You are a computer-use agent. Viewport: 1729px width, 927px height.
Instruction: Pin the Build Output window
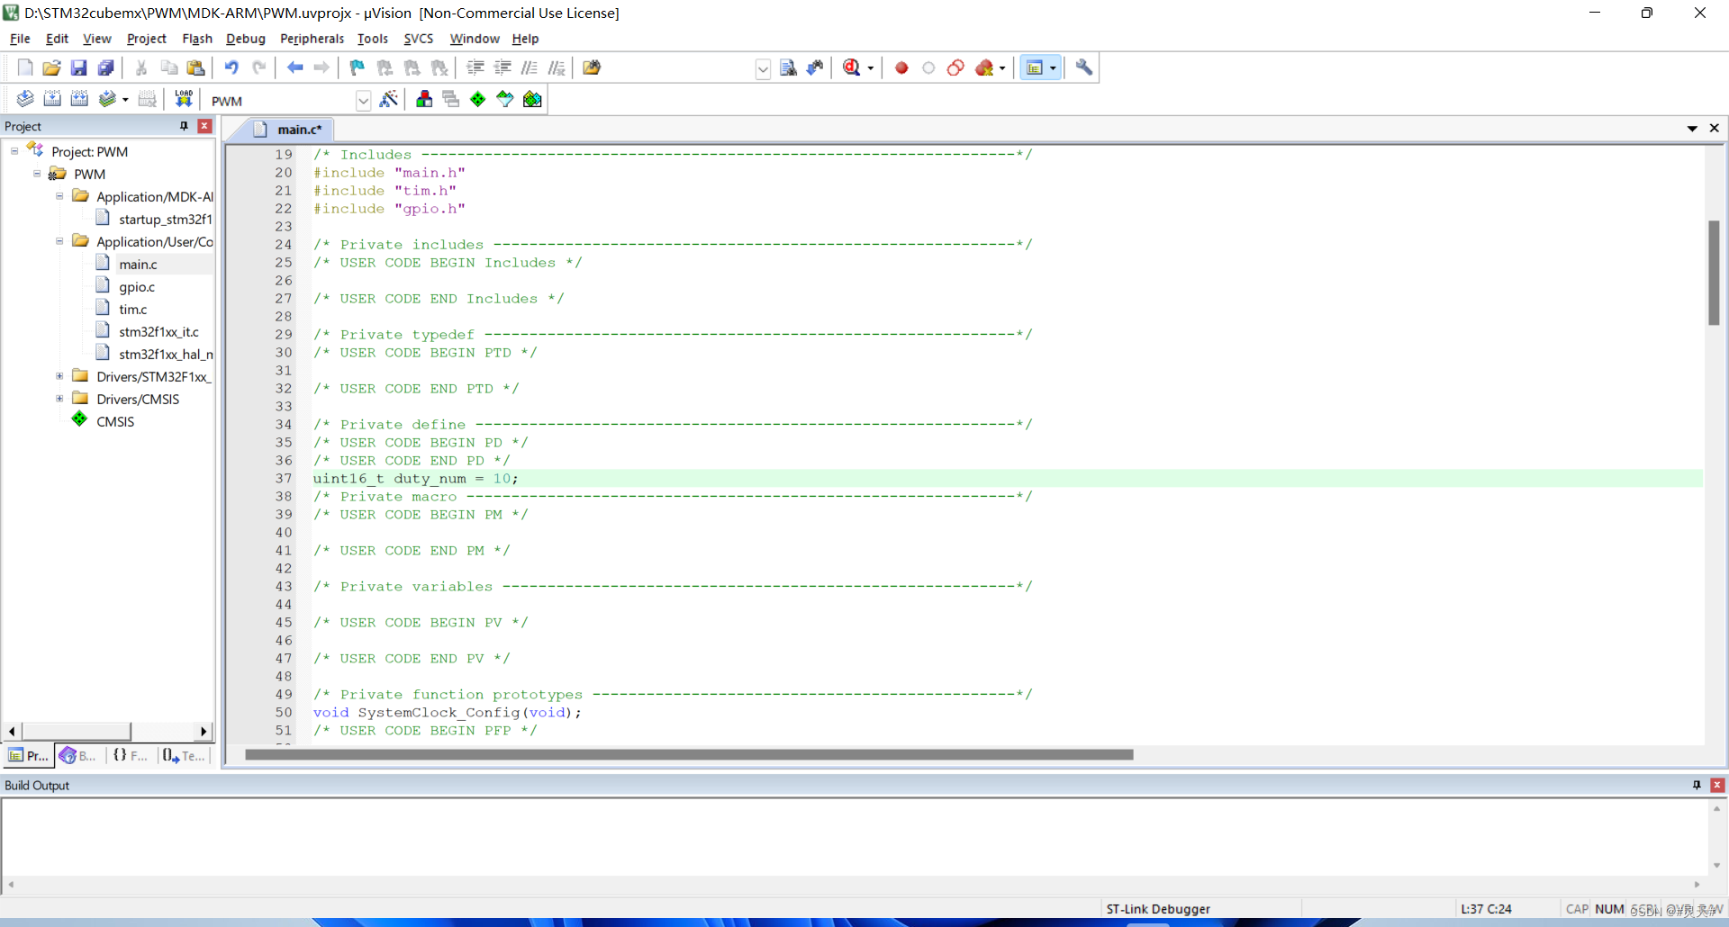(1697, 785)
